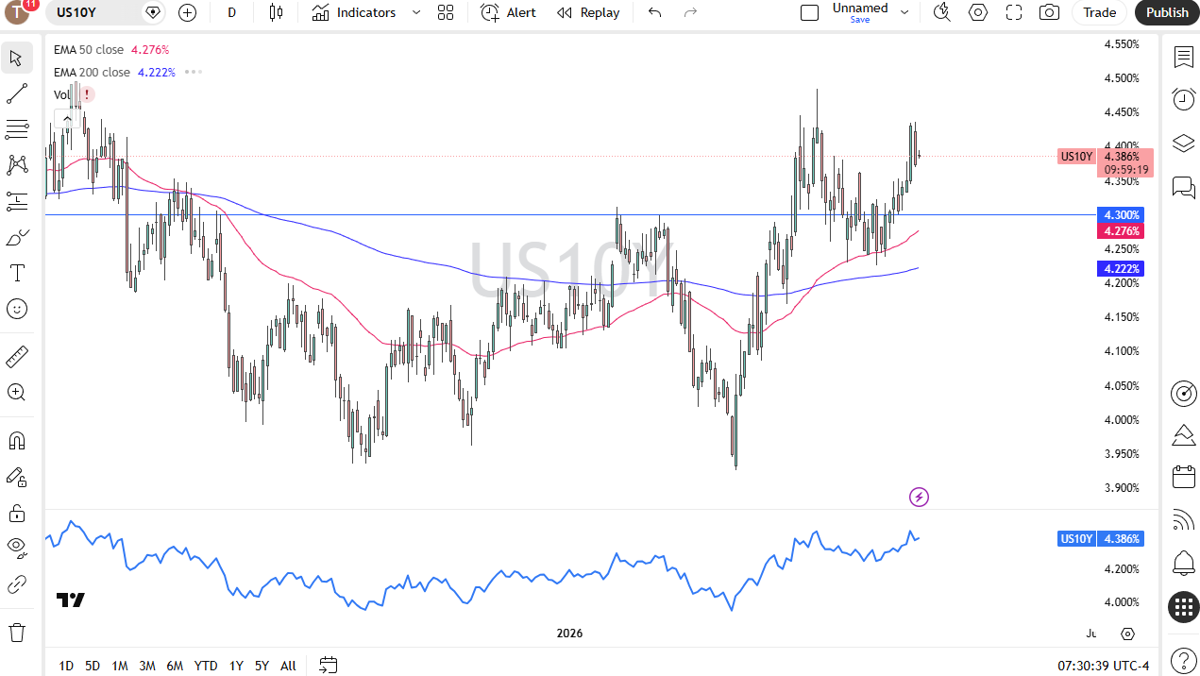Select the text annotation tool

point(16,273)
